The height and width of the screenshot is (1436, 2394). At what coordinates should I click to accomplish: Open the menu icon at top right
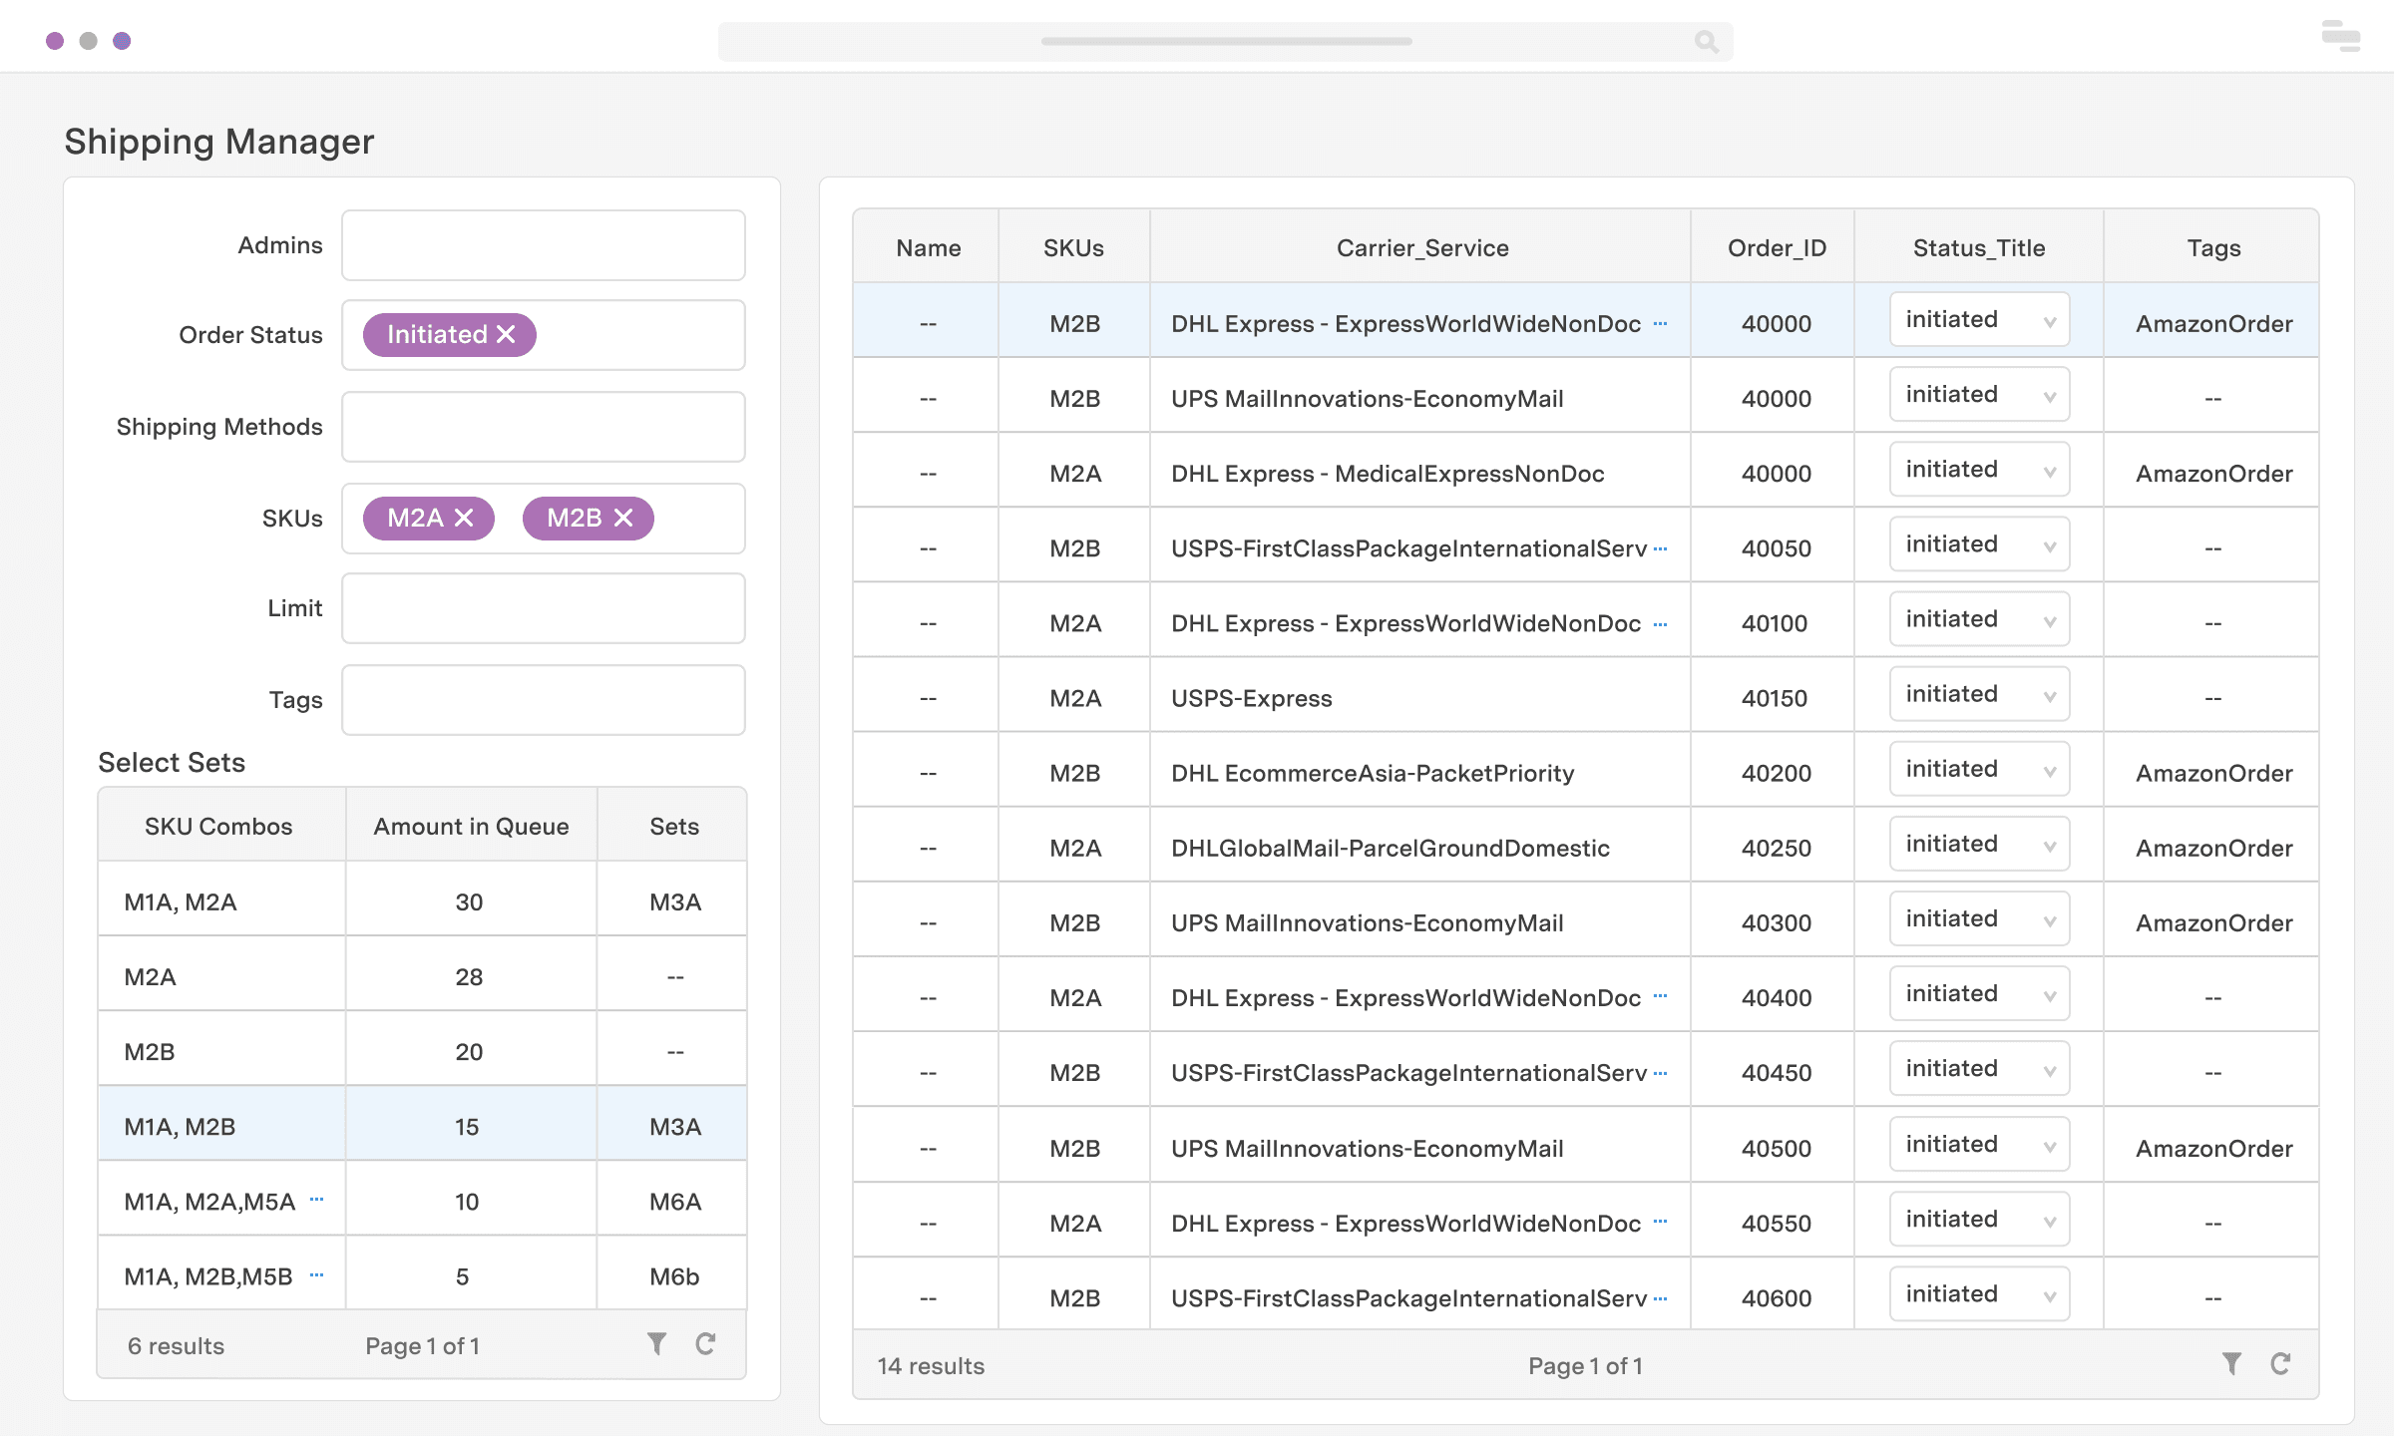pos(2340,37)
